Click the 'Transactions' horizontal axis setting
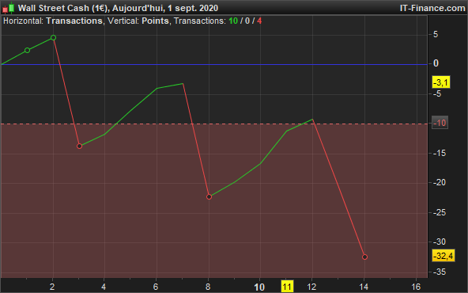Screen dimensions: 468x293 coord(74,21)
